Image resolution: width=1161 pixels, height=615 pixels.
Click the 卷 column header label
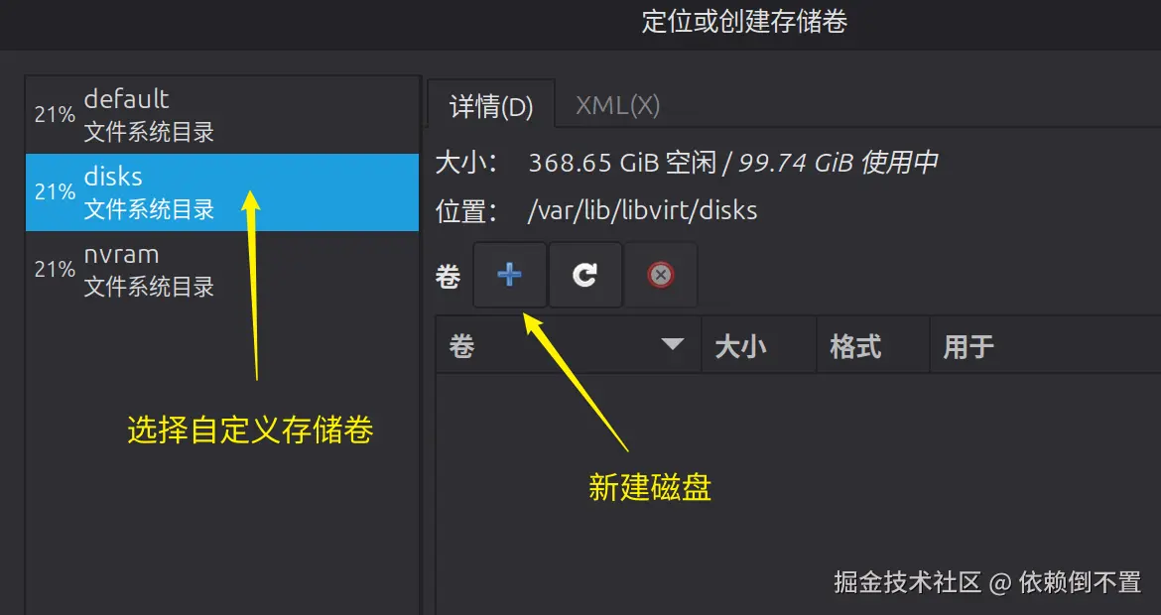(461, 345)
